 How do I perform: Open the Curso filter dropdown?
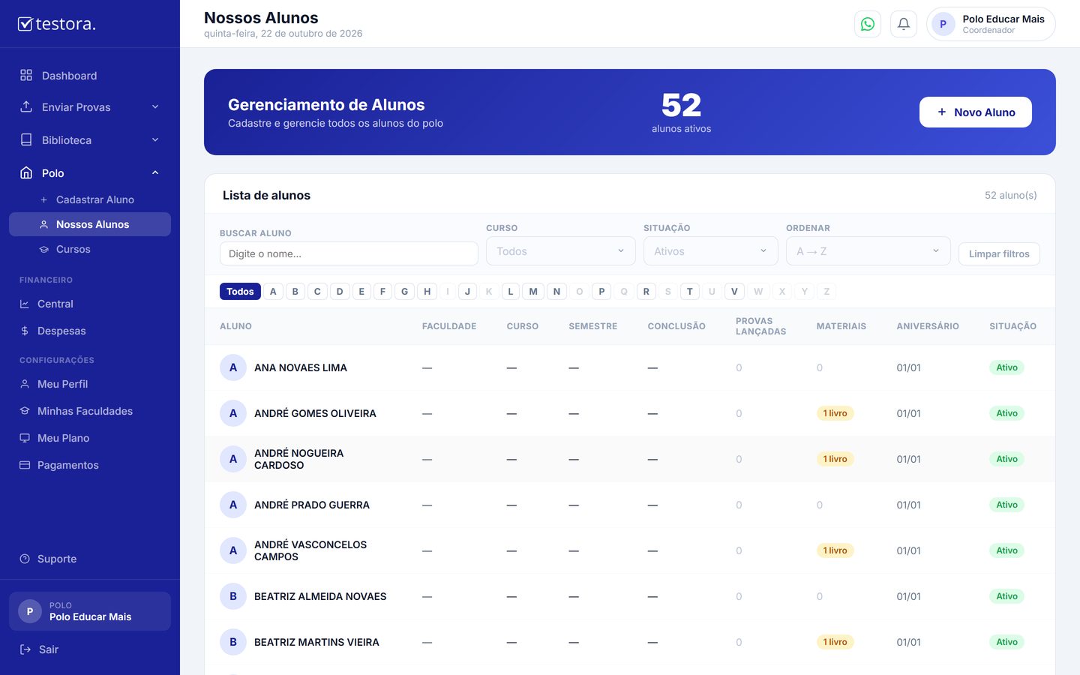(561, 251)
